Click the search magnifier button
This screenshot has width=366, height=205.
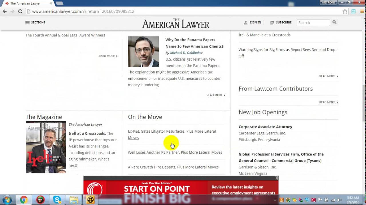pyautogui.click(x=334, y=22)
